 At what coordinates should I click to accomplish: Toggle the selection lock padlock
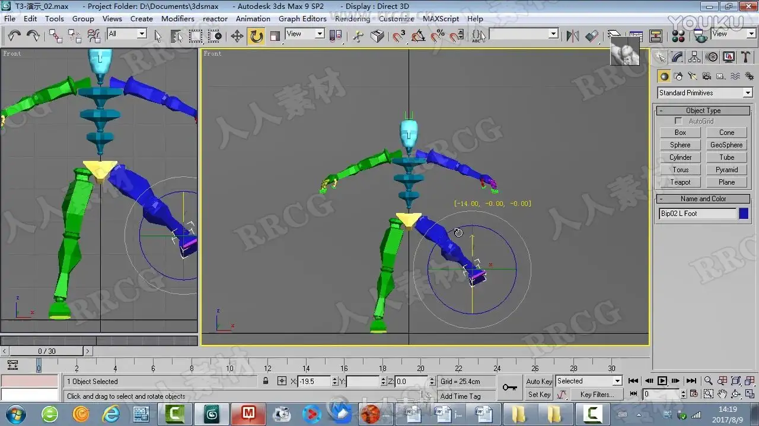[266, 382]
